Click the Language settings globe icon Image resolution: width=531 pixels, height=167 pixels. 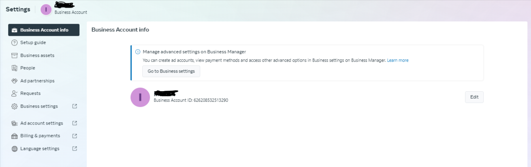coord(15,149)
